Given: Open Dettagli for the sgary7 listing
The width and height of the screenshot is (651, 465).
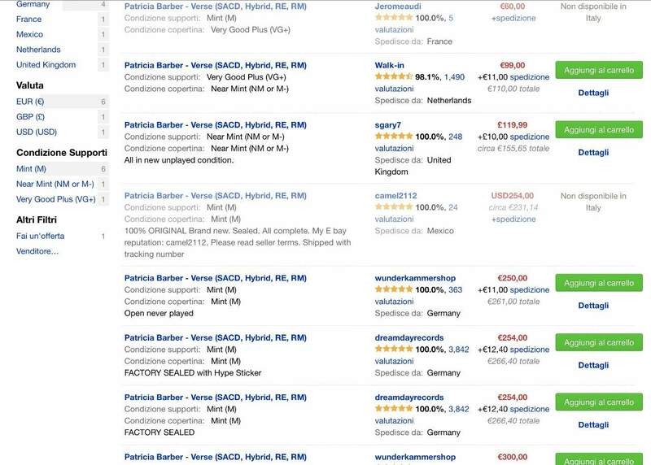Looking at the screenshot, I should (x=593, y=152).
